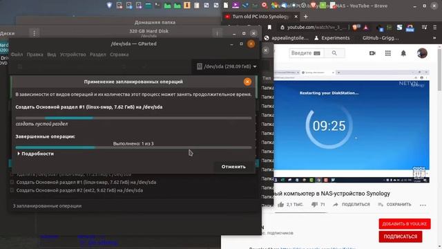Open the S extension icon in Brave toolbar

[x=399, y=28]
